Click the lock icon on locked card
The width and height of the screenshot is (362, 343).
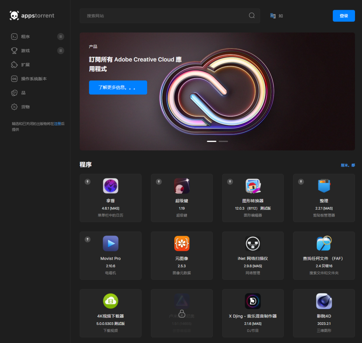pos(182,313)
